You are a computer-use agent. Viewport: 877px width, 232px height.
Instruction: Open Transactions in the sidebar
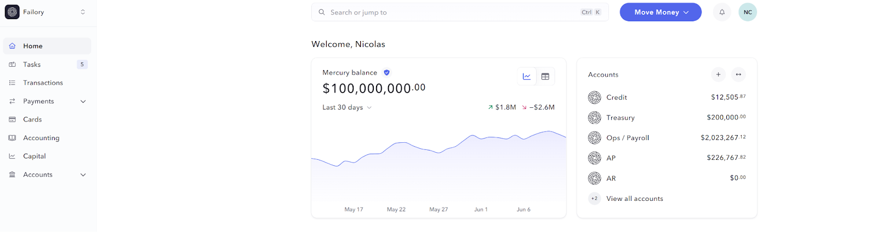click(47, 83)
